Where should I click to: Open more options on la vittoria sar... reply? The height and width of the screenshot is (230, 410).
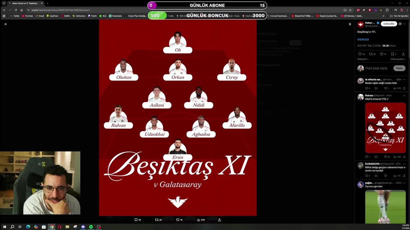pyautogui.click(x=404, y=79)
